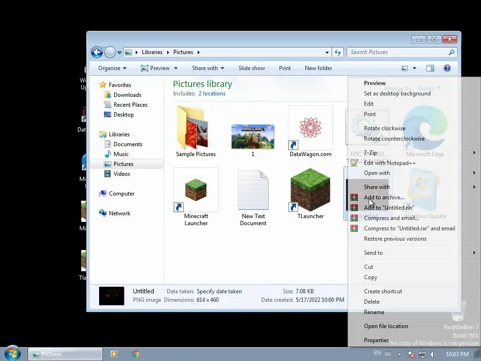Choose Rename in the context menu
This screenshot has width=481, height=361.
[x=374, y=312]
